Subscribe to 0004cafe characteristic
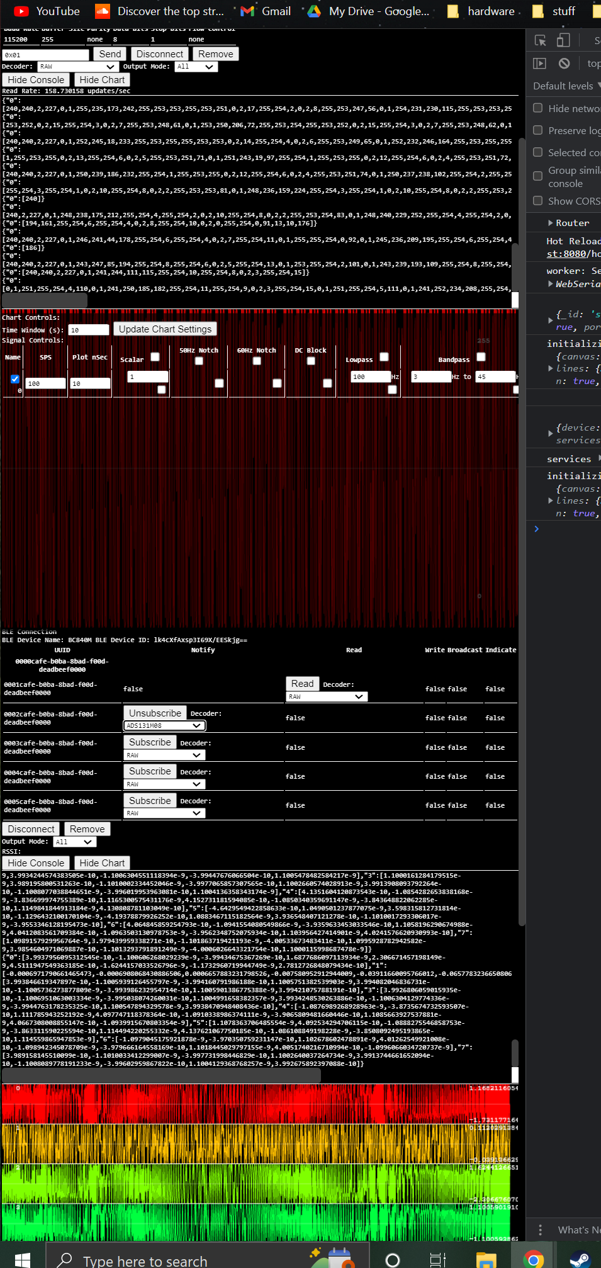 coord(150,771)
